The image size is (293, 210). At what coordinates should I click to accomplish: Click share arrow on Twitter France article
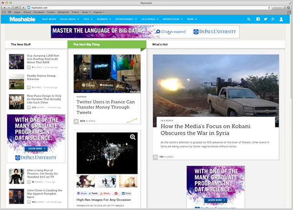coord(76,121)
